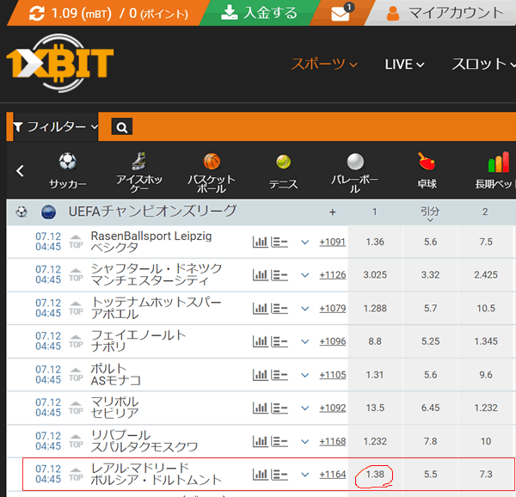Open lineup list icon for Leipzig match

(279, 242)
